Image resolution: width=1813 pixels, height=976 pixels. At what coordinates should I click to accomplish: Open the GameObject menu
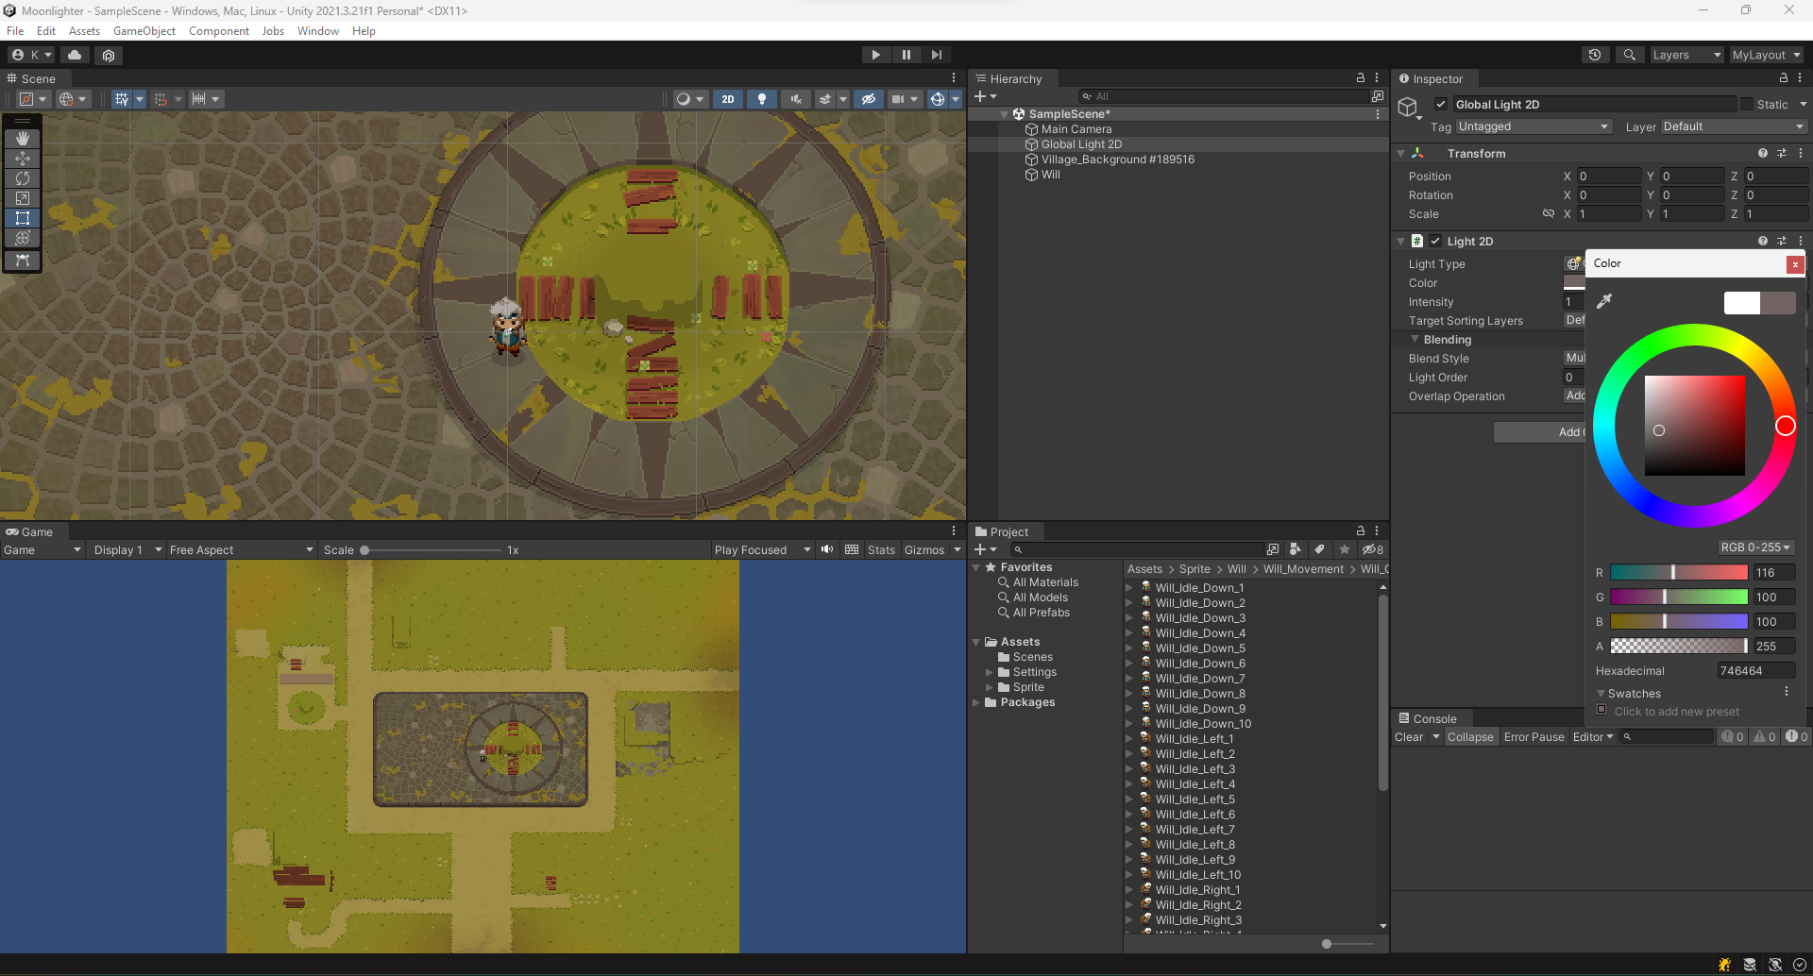click(144, 31)
